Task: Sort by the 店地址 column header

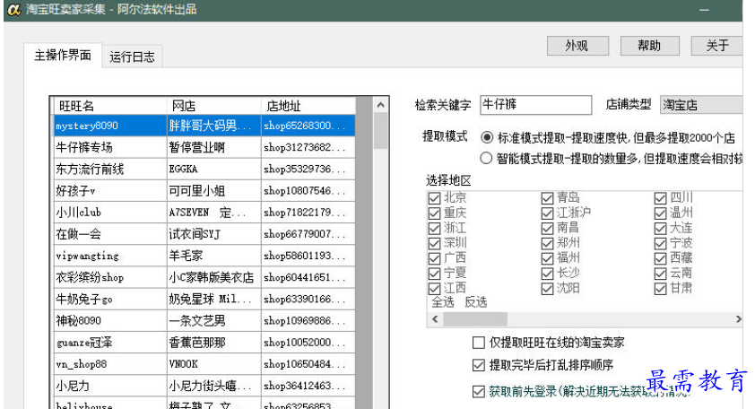Action: pos(308,106)
